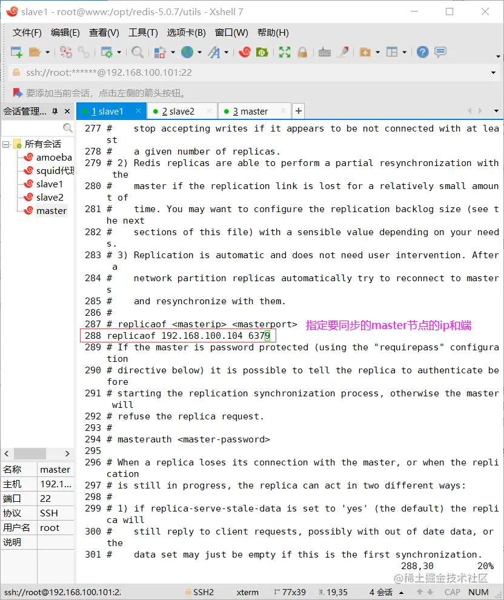Select the amoeba session
Image resolution: width=504 pixels, height=600 pixels.
(54, 157)
